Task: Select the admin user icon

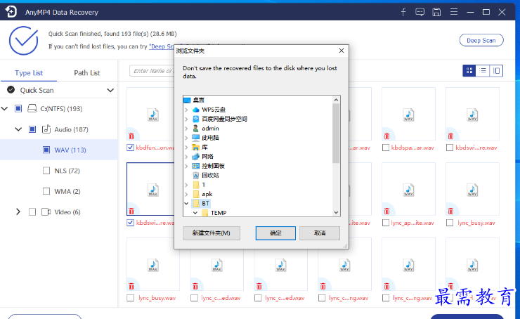Action: [195, 129]
